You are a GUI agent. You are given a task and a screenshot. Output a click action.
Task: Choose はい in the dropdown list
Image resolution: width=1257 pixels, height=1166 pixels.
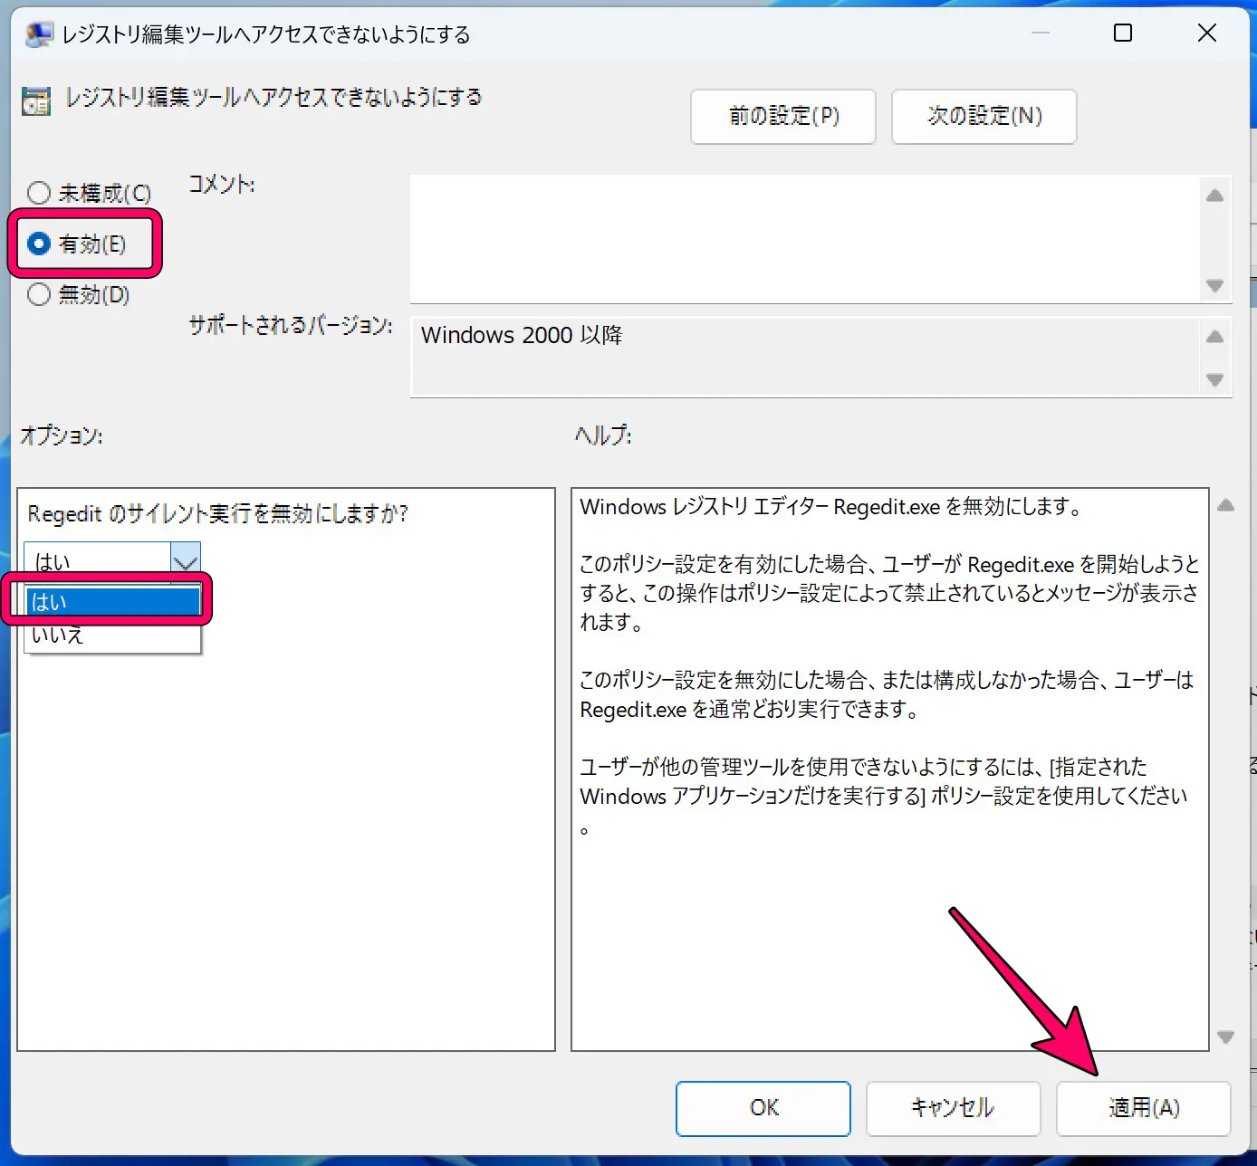pyautogui.click(x=113, y=602)
